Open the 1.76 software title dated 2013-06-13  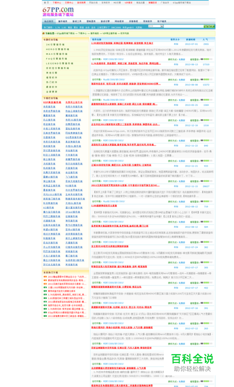click(x=126, y=64)
